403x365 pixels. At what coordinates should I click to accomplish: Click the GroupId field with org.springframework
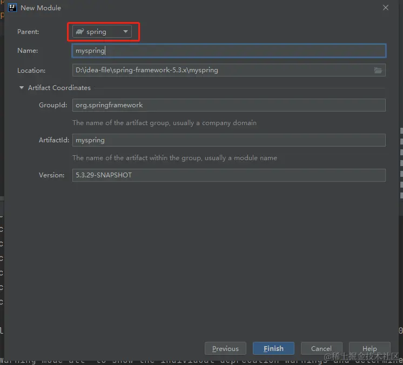coord(229,105)
